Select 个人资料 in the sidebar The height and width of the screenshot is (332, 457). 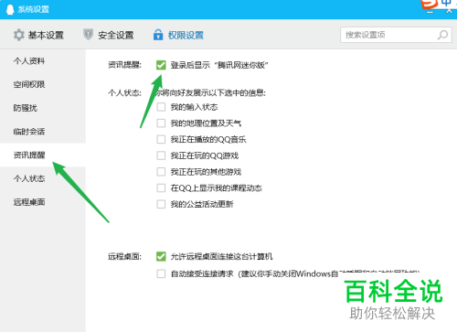click(43, 61)
